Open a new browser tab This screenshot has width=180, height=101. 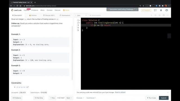[x=35, y=2]
